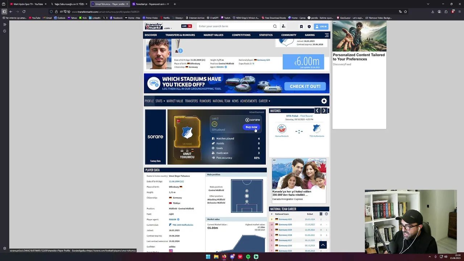The width and height of the screenshot is (464, 261).
Task: Open the detailed person search icon
Action: pos(283,26)
